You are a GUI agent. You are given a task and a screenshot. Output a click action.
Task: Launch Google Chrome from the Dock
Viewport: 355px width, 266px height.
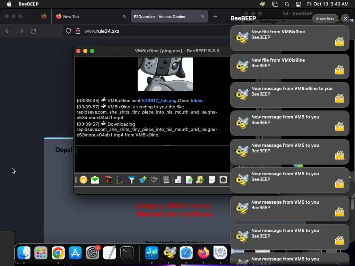coord(58,252)
